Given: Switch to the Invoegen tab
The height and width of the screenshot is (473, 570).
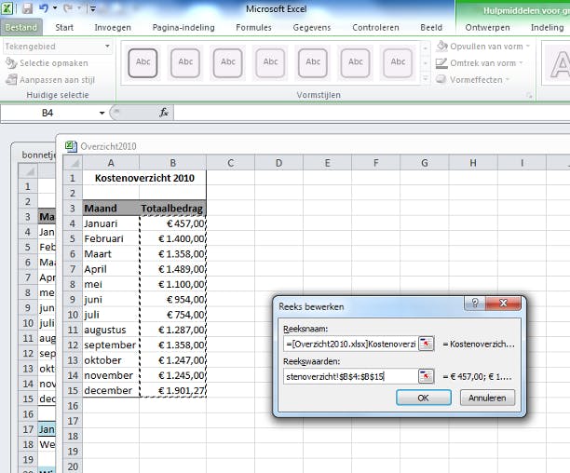Looking at the screenshot, I should click(113, 27).
